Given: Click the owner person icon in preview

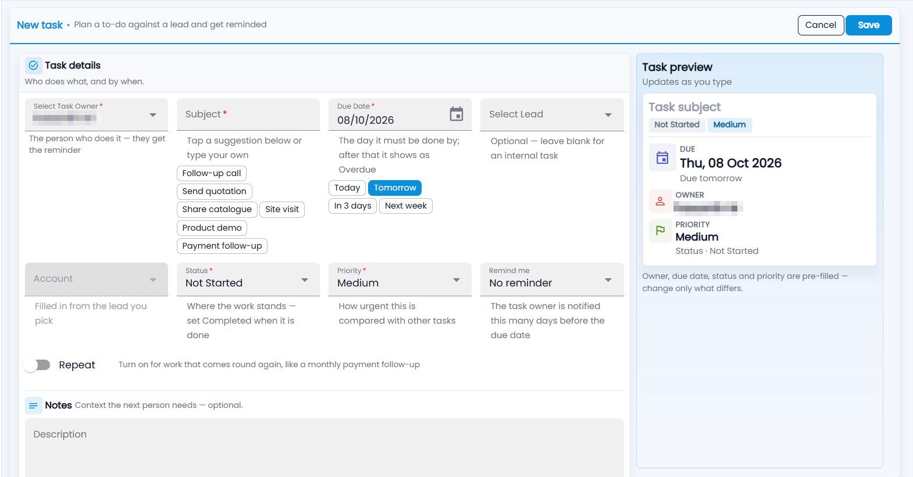Looking at the screenshot, I should pyautogui.click(x=660, y=202).
